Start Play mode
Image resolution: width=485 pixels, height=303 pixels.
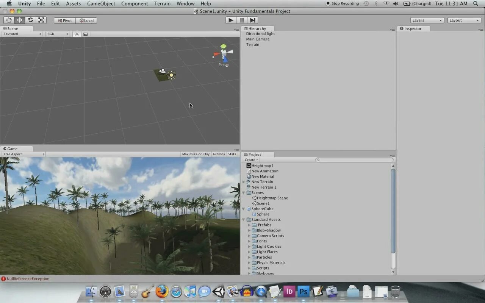pyautogui.click(x=231, y=20)
